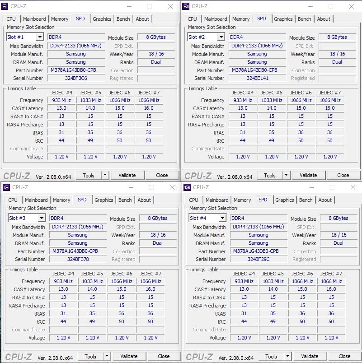Expand Tools arrow in Slot #4 window
Image resolution: width=362 pixels, height=363 pixels.
click(288, 356)
